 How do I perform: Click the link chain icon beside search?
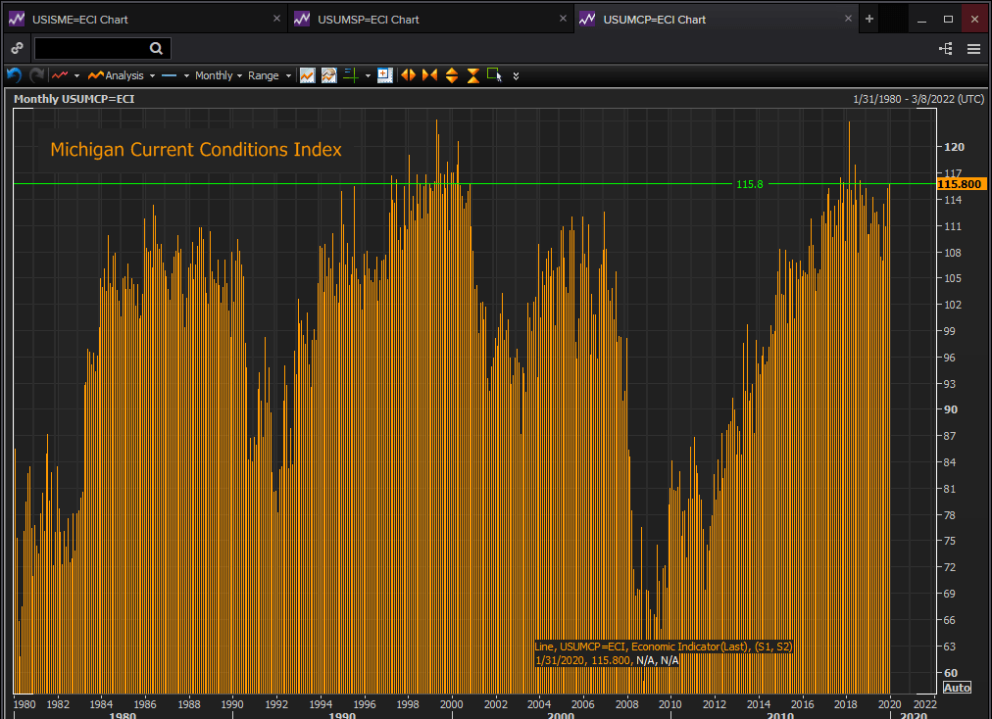[x=17, y=49]
